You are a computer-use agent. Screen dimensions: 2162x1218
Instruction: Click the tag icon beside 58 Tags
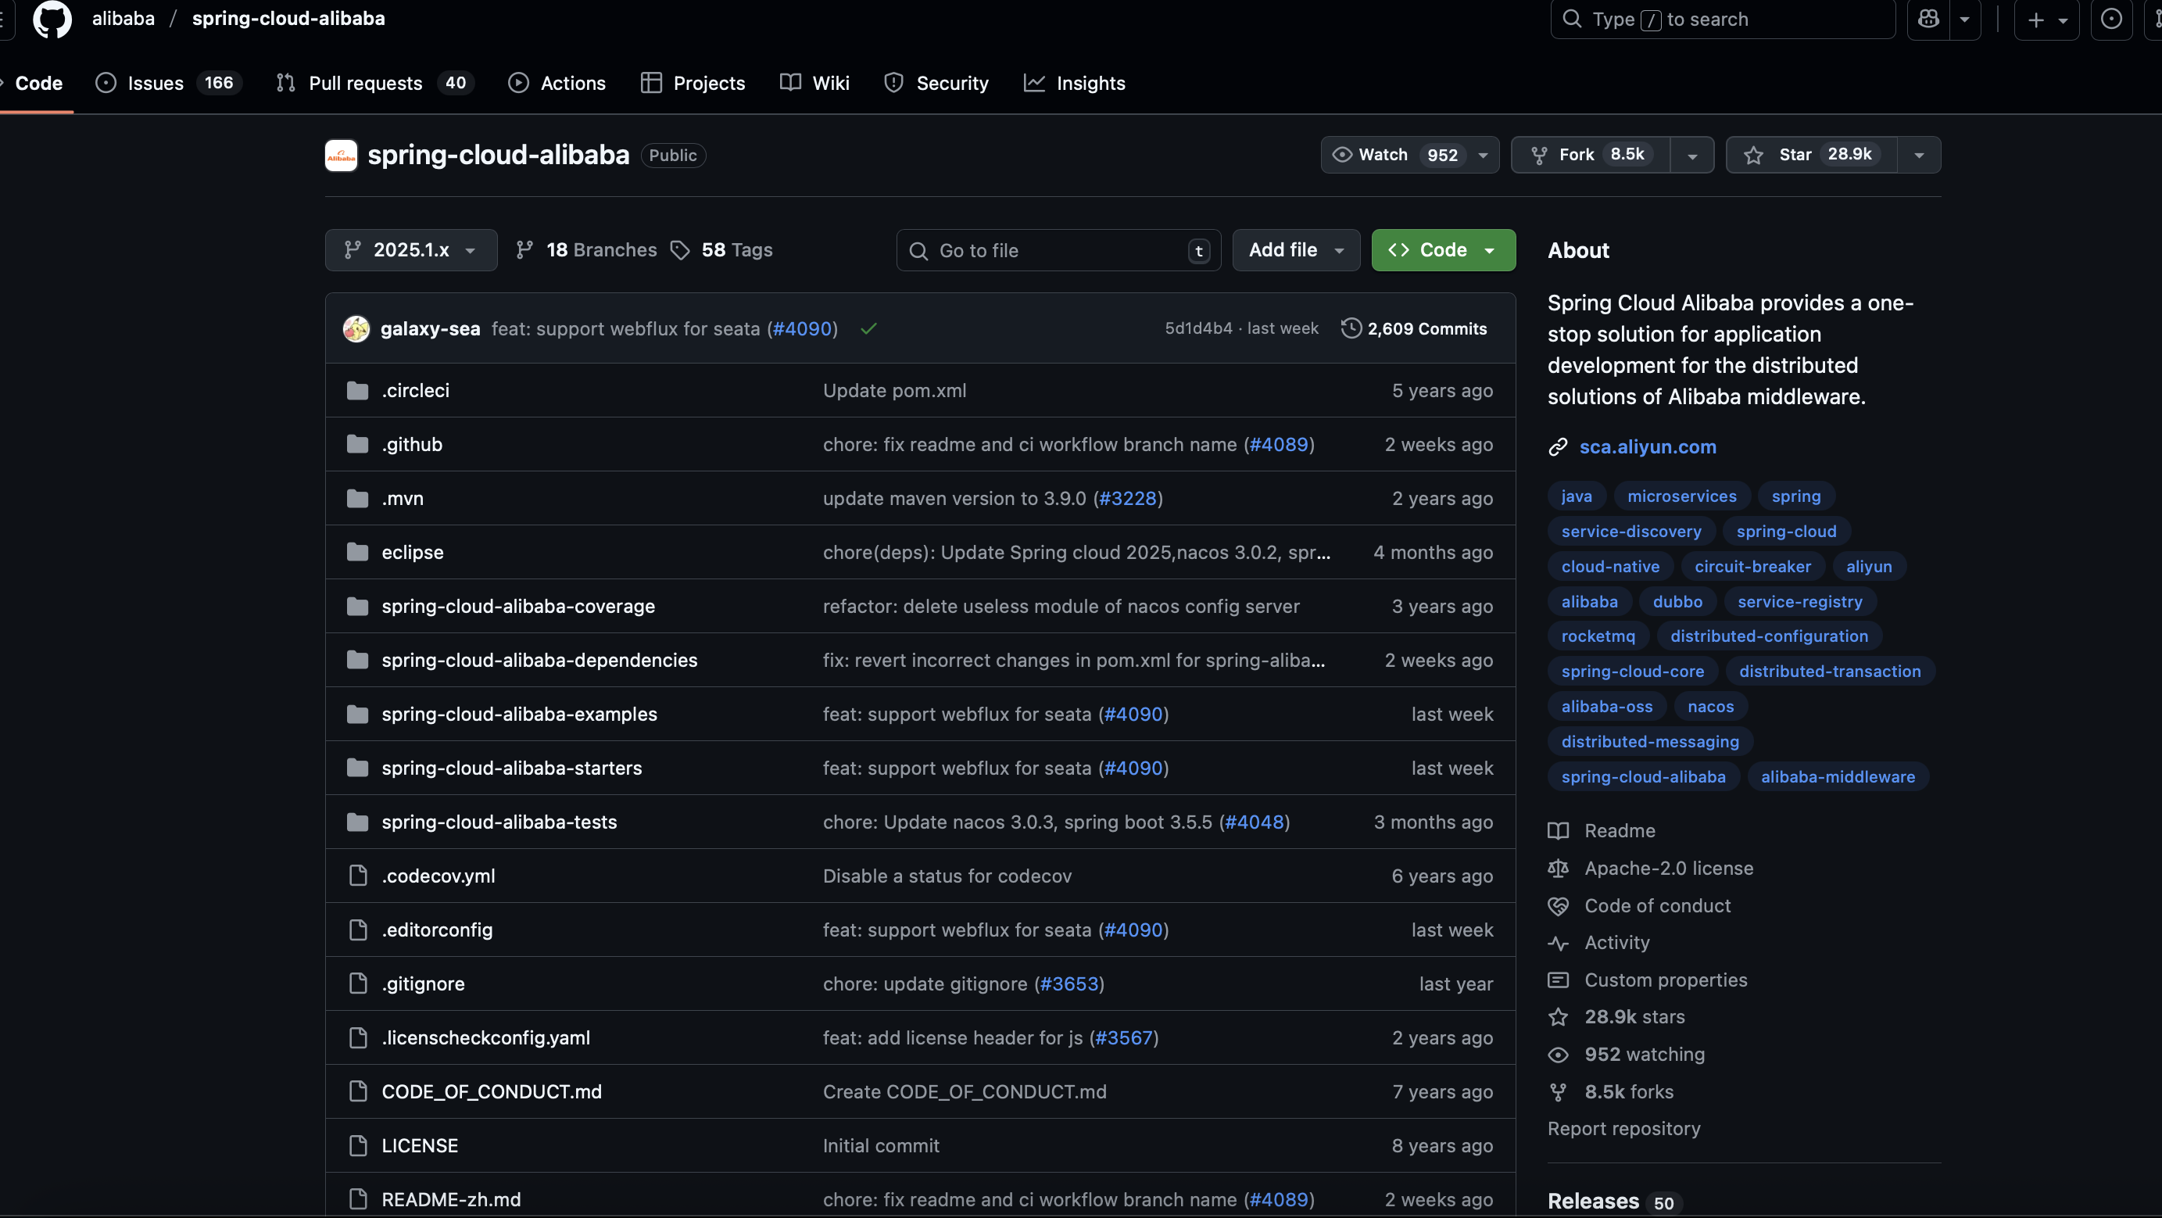point(680,250)
